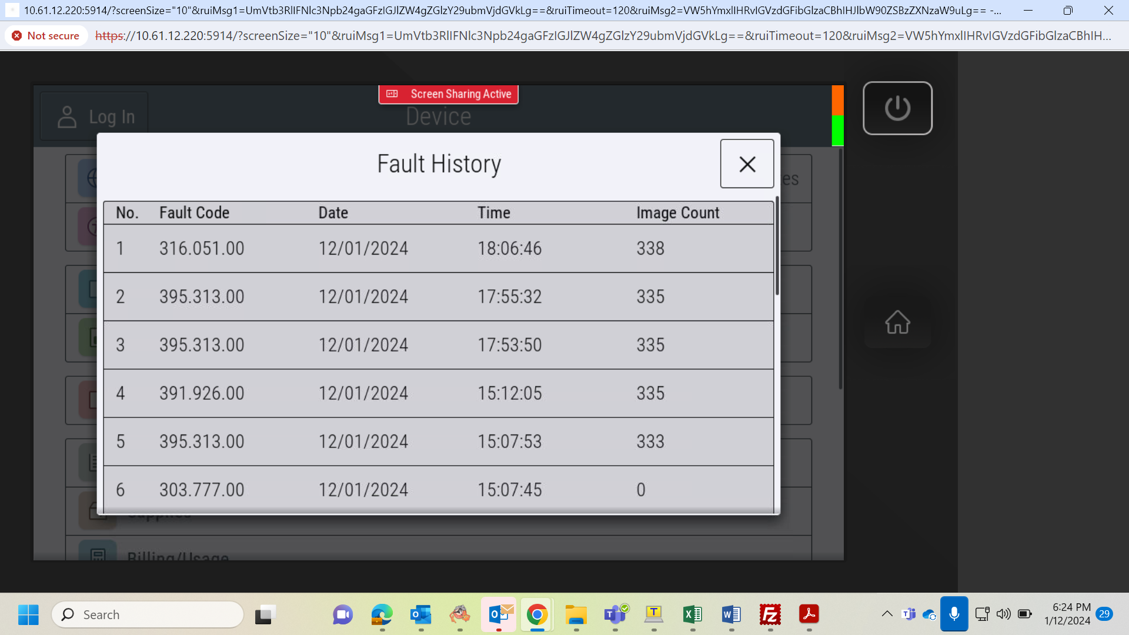Open Adobe Acrobat from the taskbar
The height and width of the screenshot is (635, 1129).
809,615
